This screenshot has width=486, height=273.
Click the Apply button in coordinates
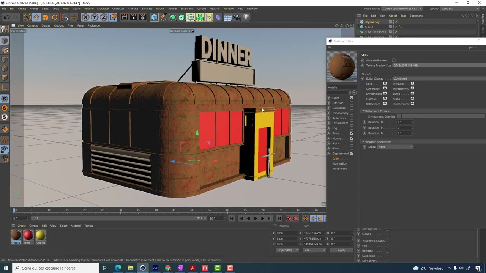(x=341, y=250)
